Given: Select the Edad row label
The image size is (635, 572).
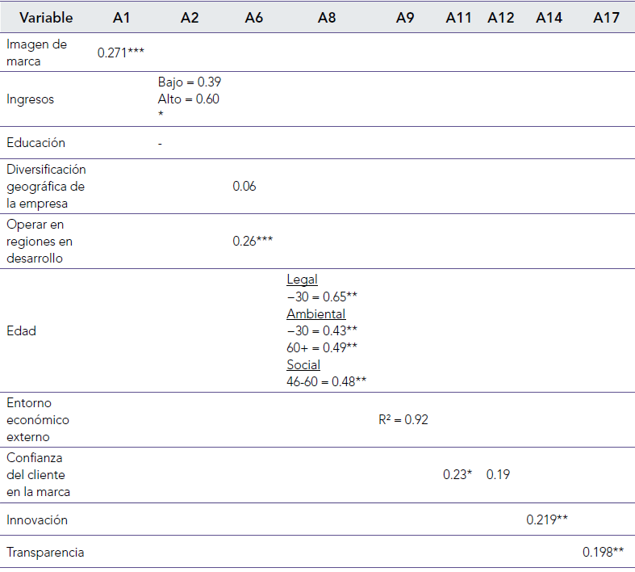Looking at the screenshot, I should click(21, 330).
